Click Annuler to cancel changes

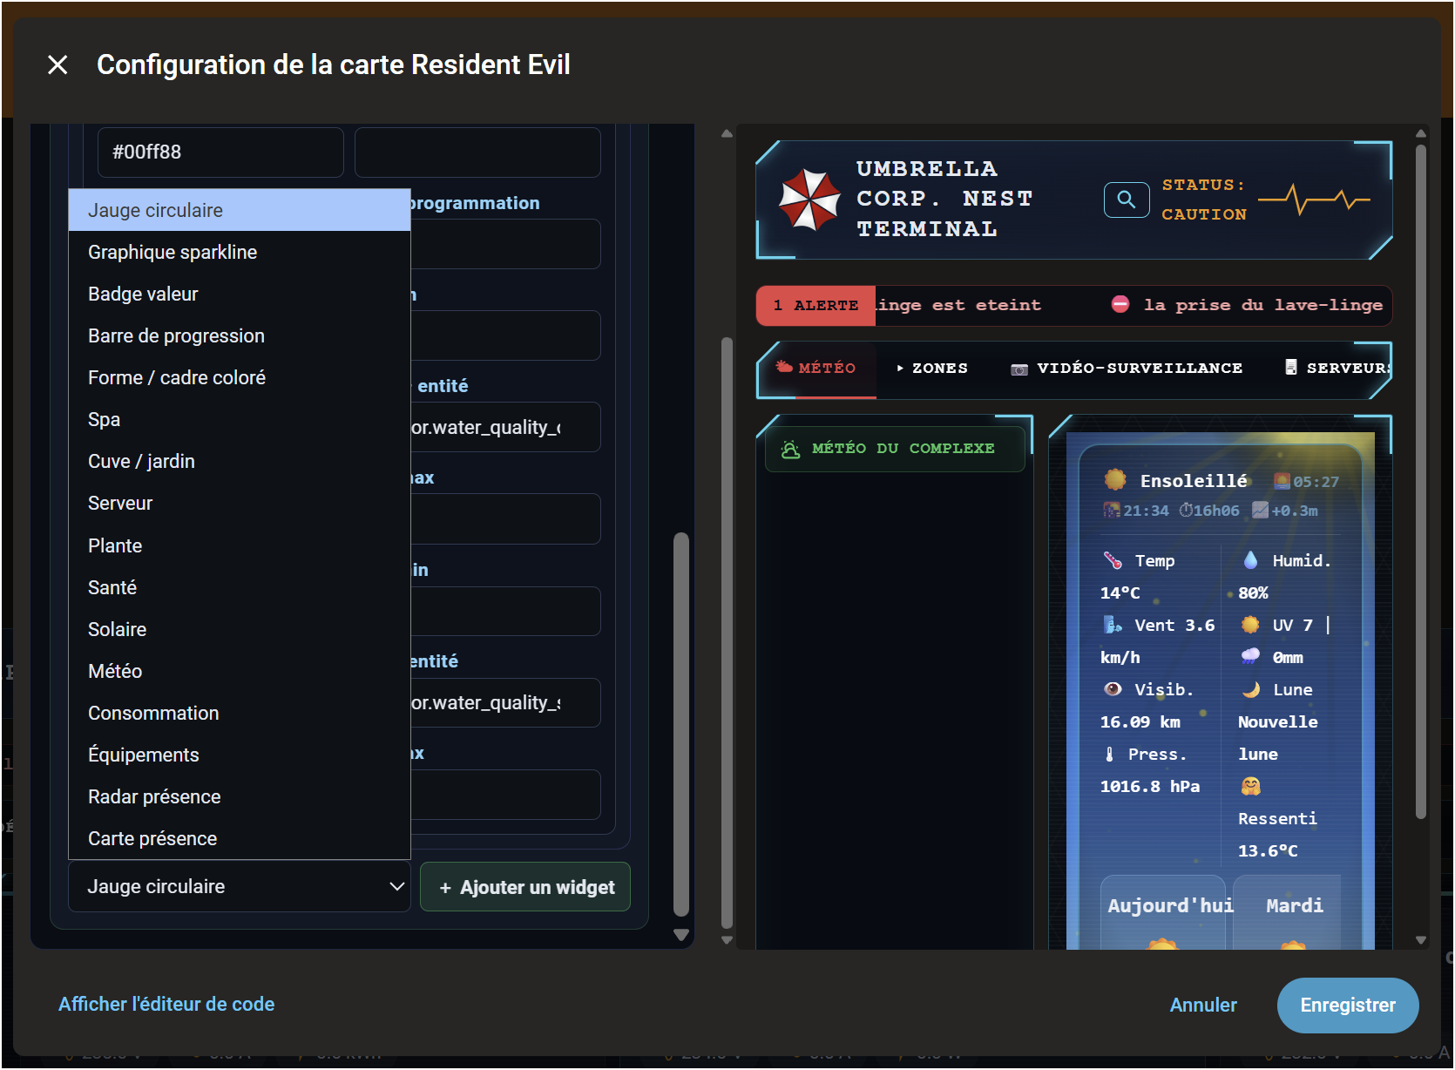(x=1203, y=1005)
